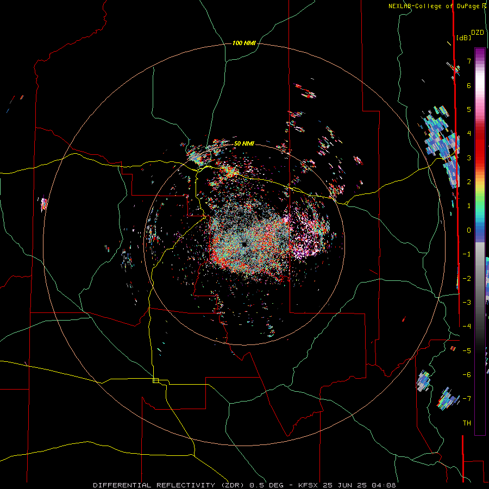Click the "-1" value on the dB scale
Viewport: 489px width, 489px height.
point(467,254)
